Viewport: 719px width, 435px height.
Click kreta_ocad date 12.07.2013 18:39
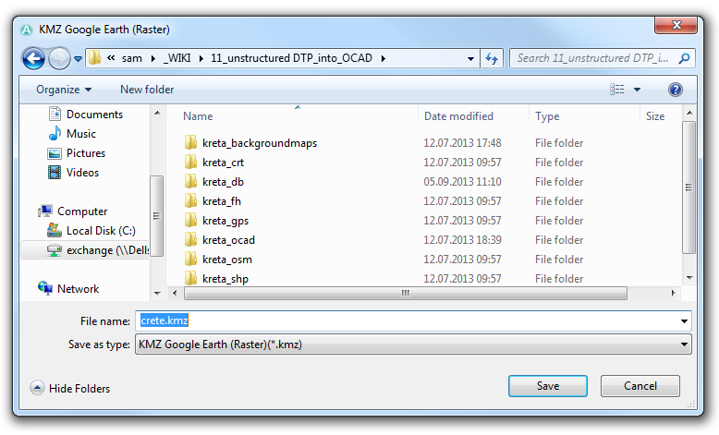462,240
